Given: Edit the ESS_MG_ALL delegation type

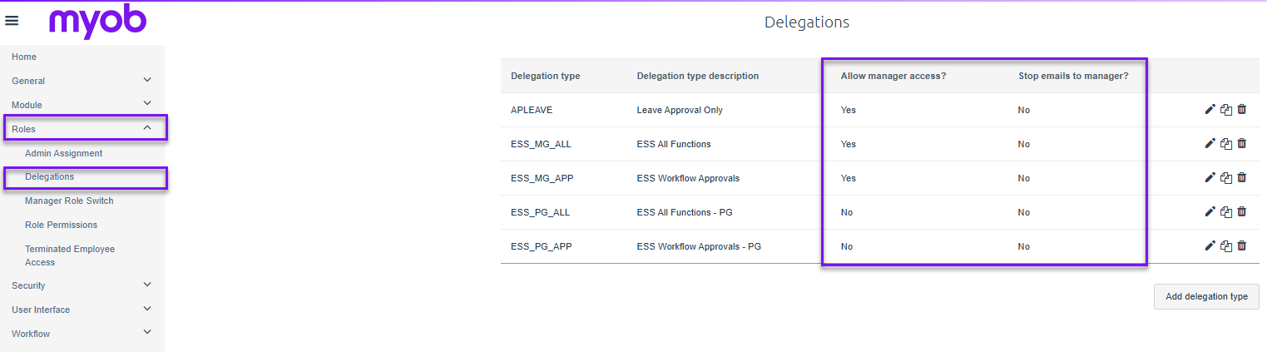Looking at the screenshot, I should [1210, 143].
